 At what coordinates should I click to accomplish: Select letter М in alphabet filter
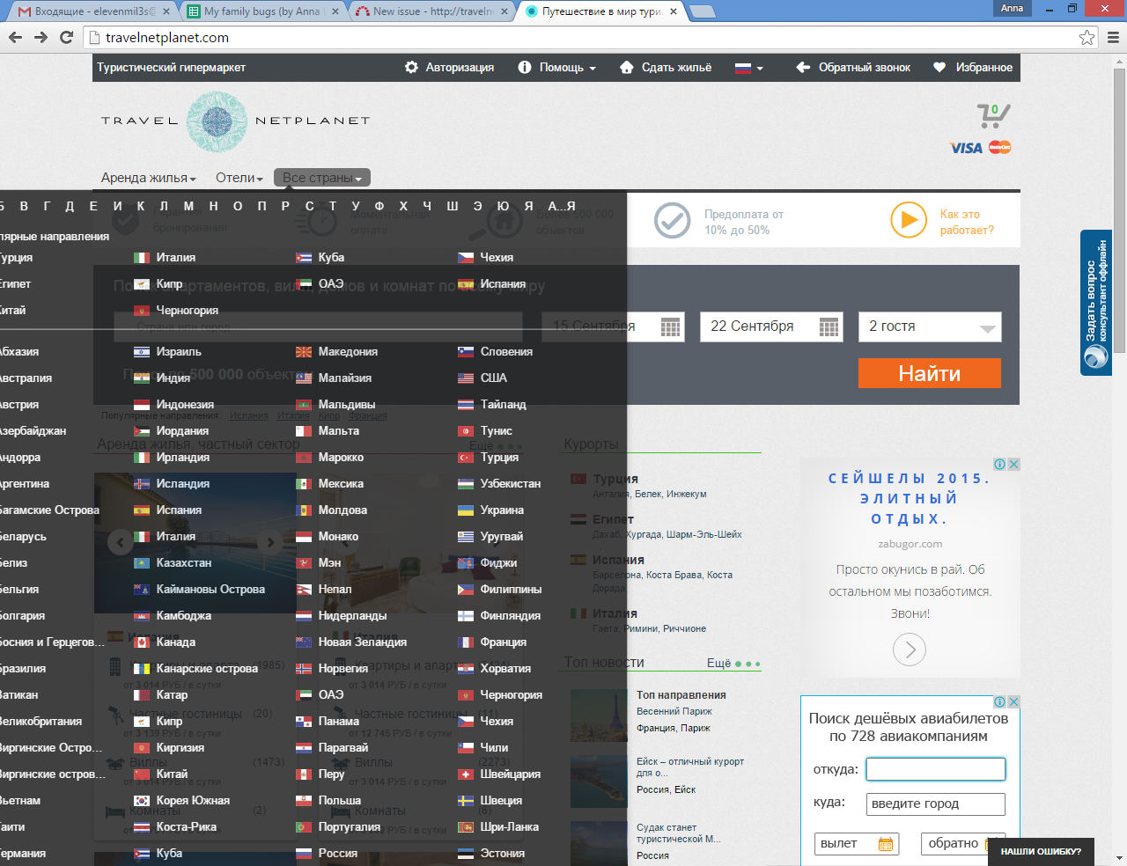188,206
